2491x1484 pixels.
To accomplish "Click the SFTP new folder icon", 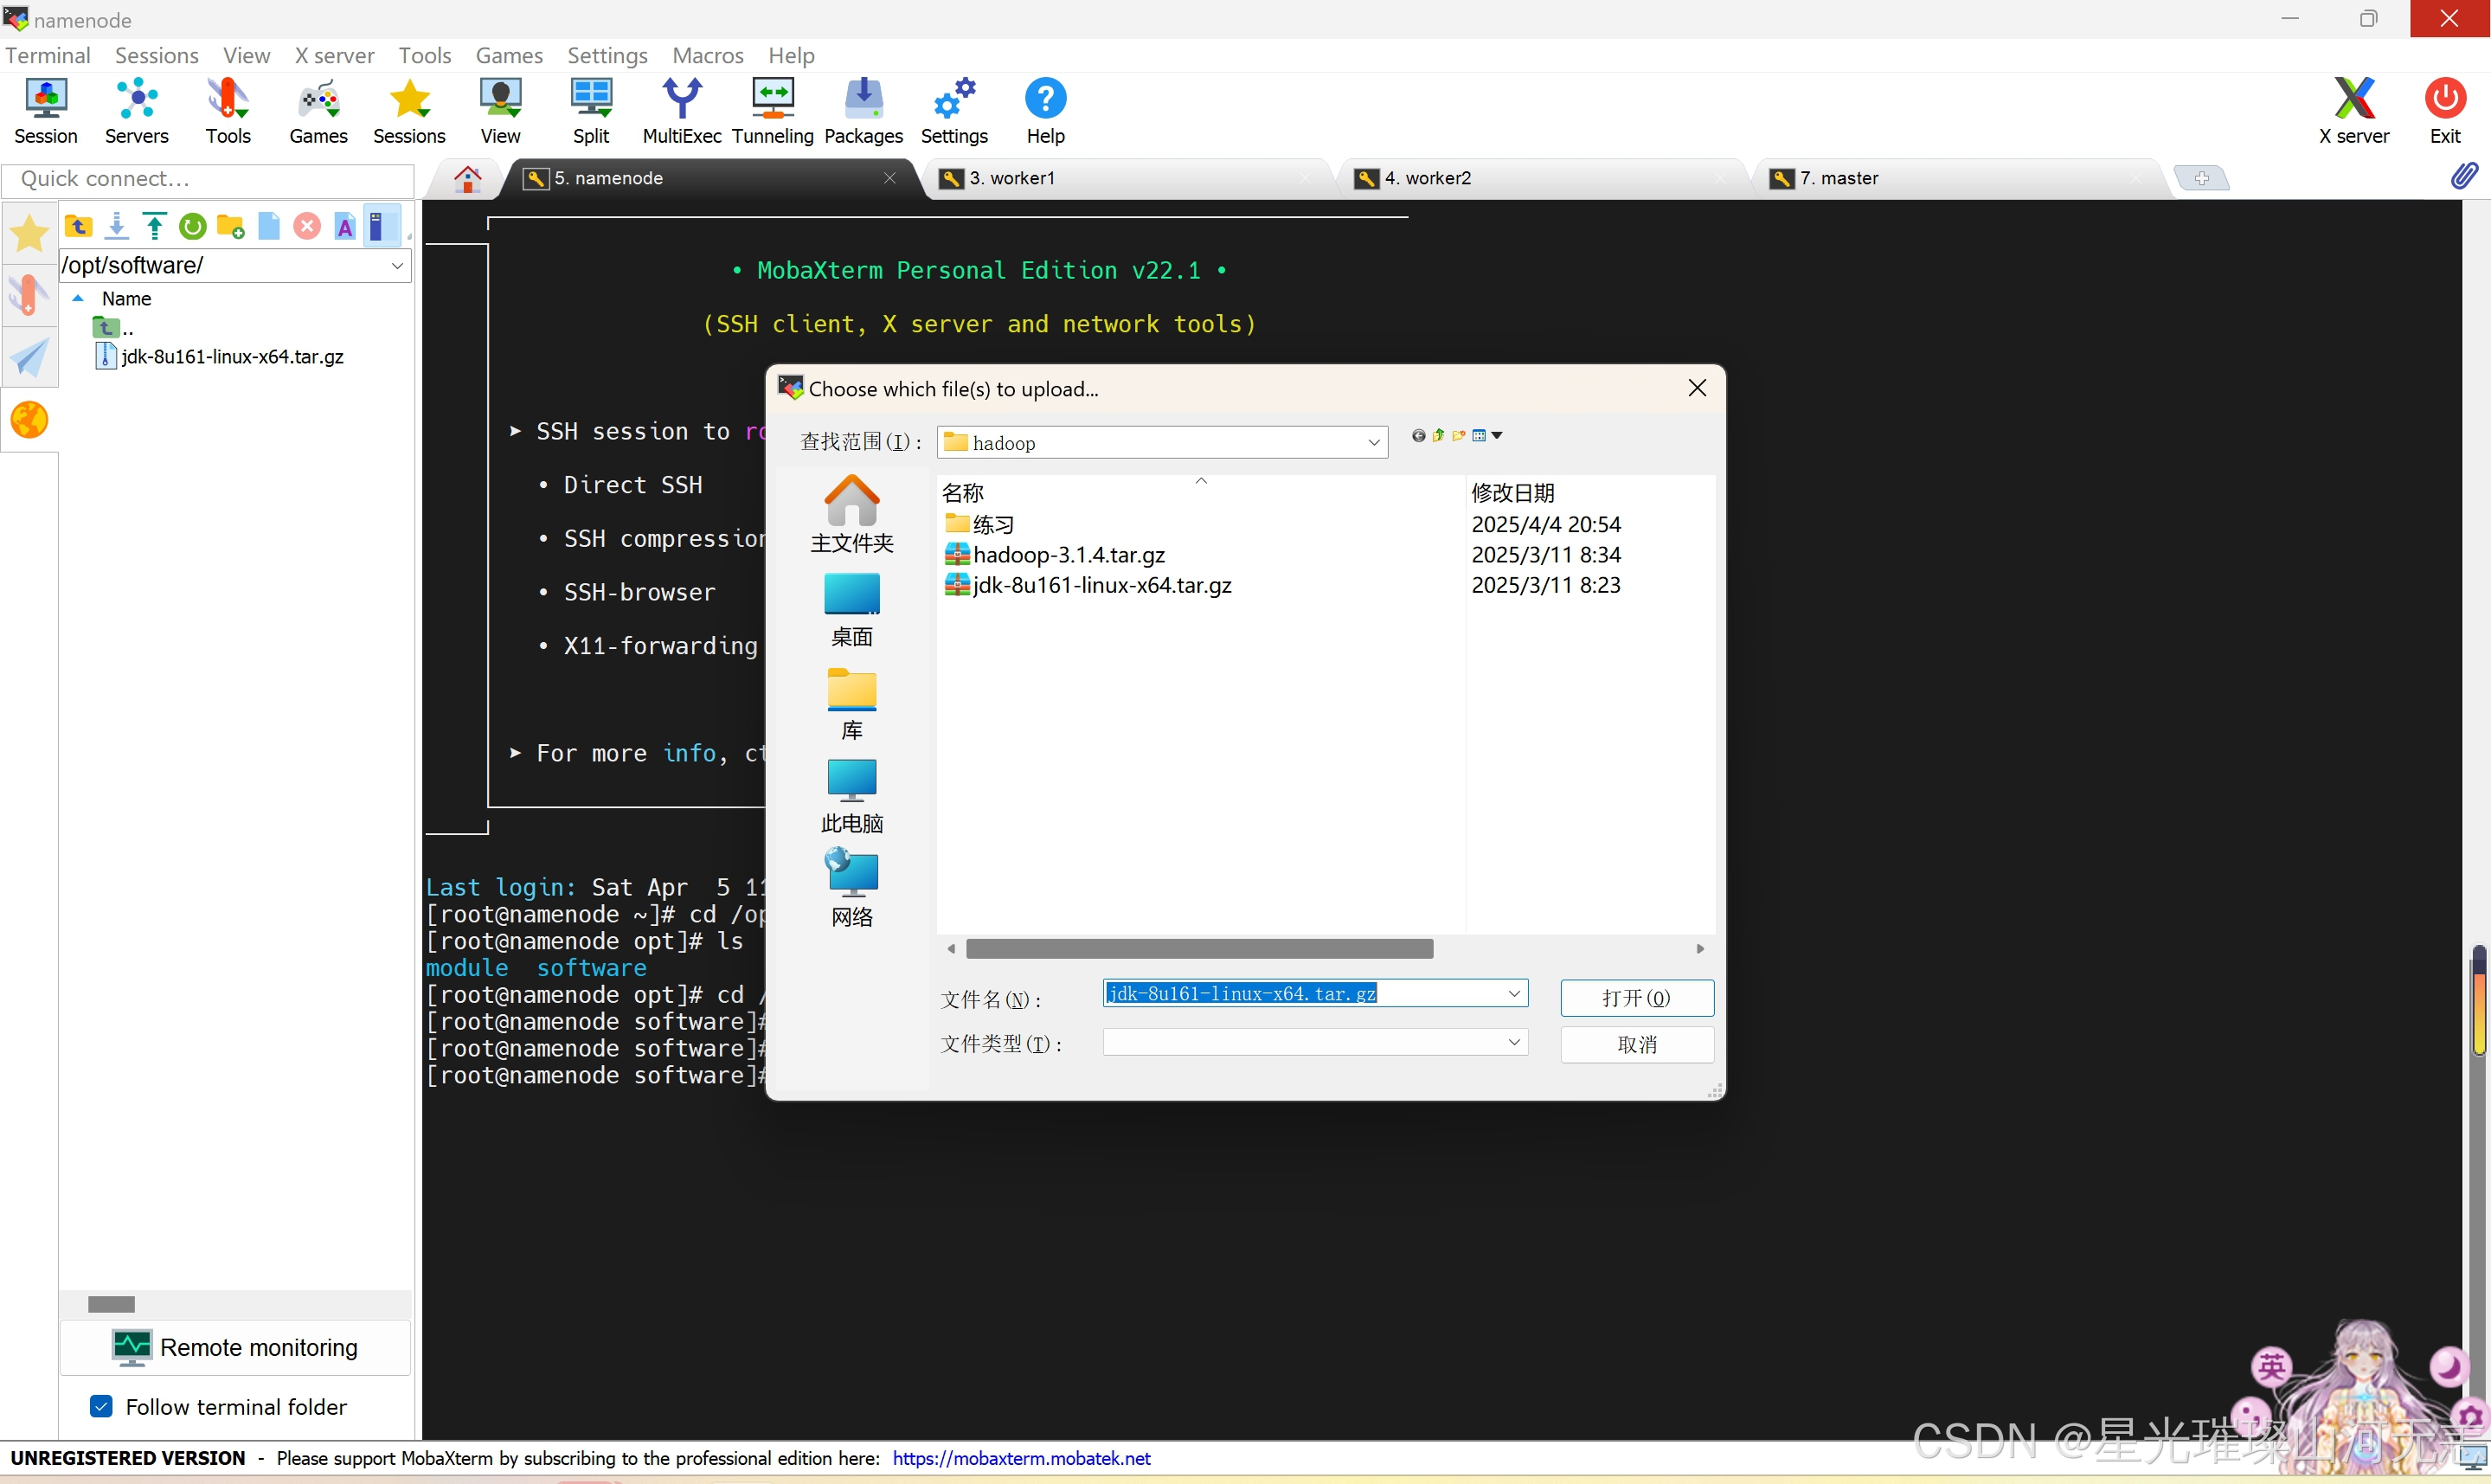I will (231, 227).
